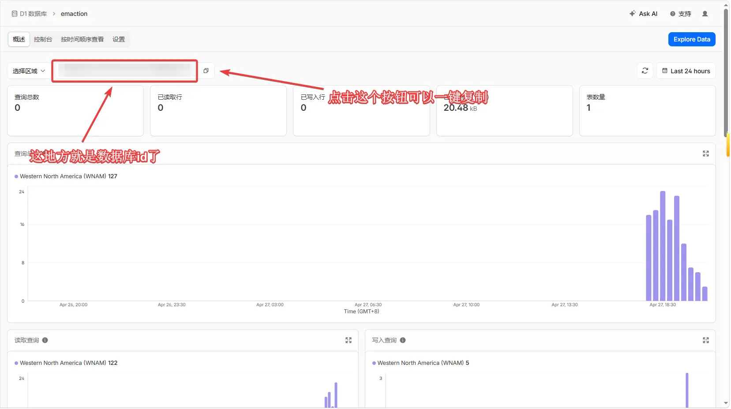Open the user account profile icon

705,14
